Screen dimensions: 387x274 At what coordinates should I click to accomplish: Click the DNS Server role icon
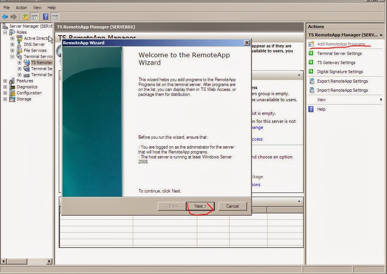[x=19, y=44]
